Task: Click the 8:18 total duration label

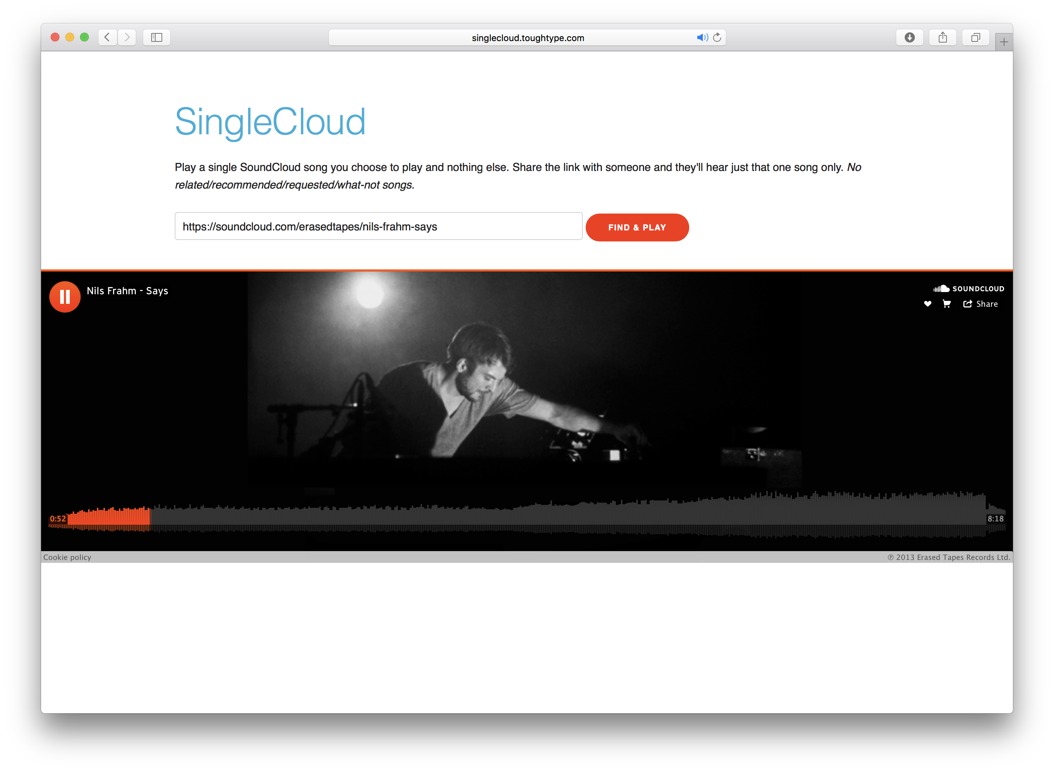Action: 995,519
